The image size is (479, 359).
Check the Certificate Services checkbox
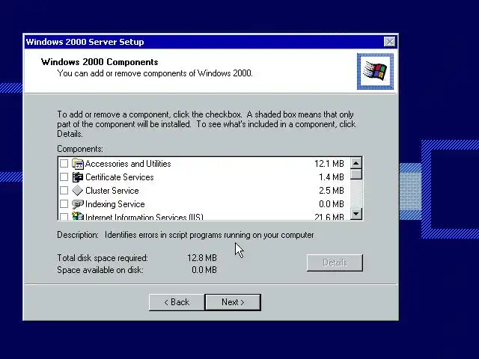(x=64, y=177)
